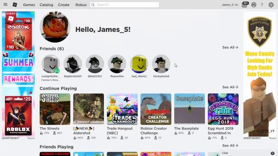Viewport: 278px width, 156px height.
Task: Open Robux in the top navigation
Action: tap(81, 5)
